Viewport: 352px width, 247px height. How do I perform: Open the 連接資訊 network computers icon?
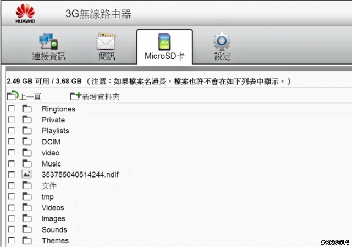(48, 41)
